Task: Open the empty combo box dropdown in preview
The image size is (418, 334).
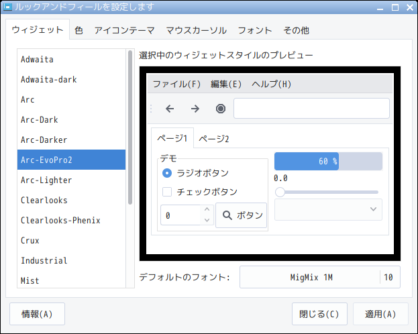Action: click(x=328, y=209)
